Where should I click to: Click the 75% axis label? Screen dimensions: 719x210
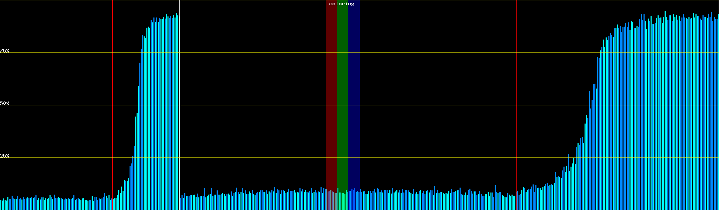(5, 51)
